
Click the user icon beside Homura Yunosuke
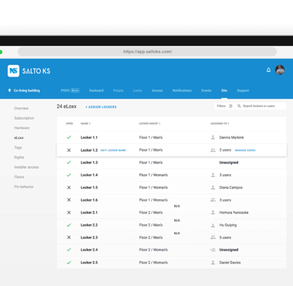click(213, 213)
